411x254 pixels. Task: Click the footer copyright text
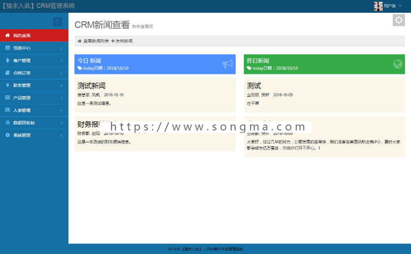(205, 249)
